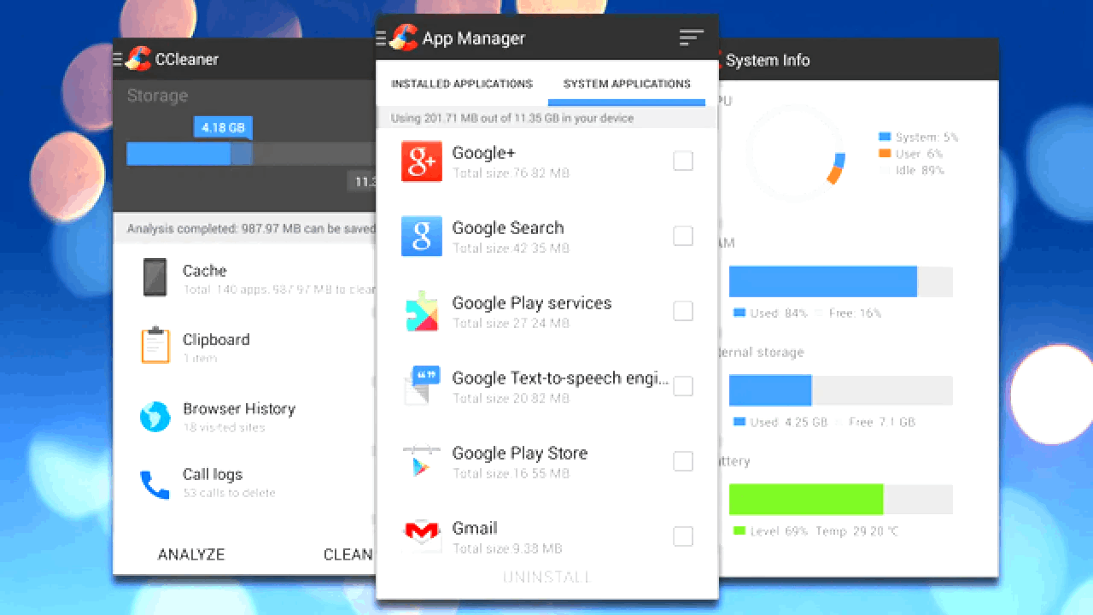Click "Analysis completed: 987.97 MB can be saved" text
The image size is (1093, 615).
pos(251,229)
